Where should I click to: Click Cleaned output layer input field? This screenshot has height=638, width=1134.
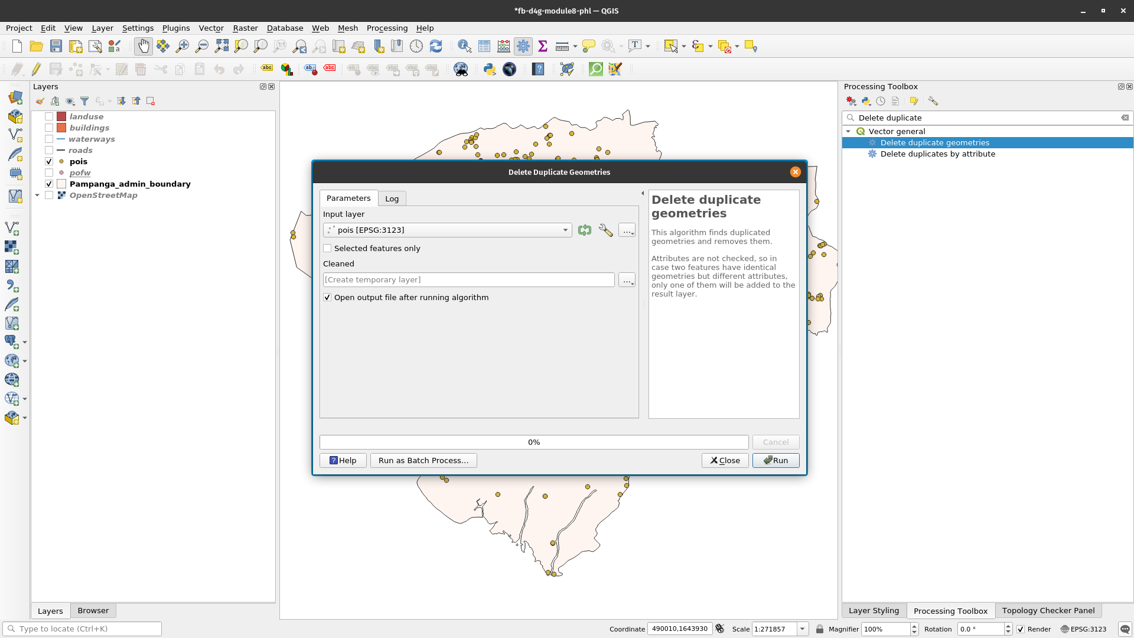[467, 279]
